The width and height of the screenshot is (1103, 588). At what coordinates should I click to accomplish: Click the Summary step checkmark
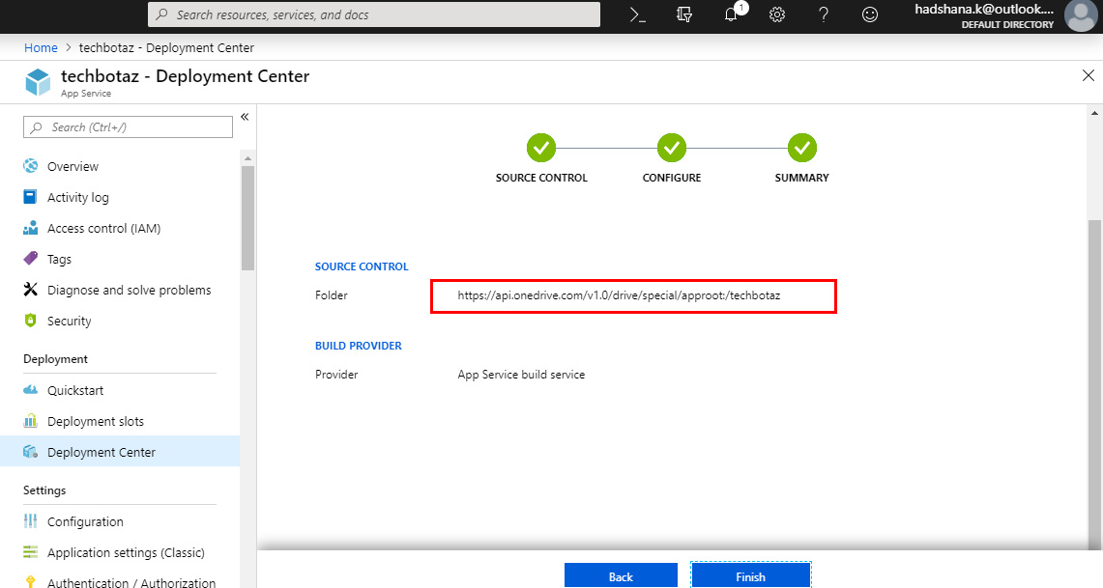802,149
